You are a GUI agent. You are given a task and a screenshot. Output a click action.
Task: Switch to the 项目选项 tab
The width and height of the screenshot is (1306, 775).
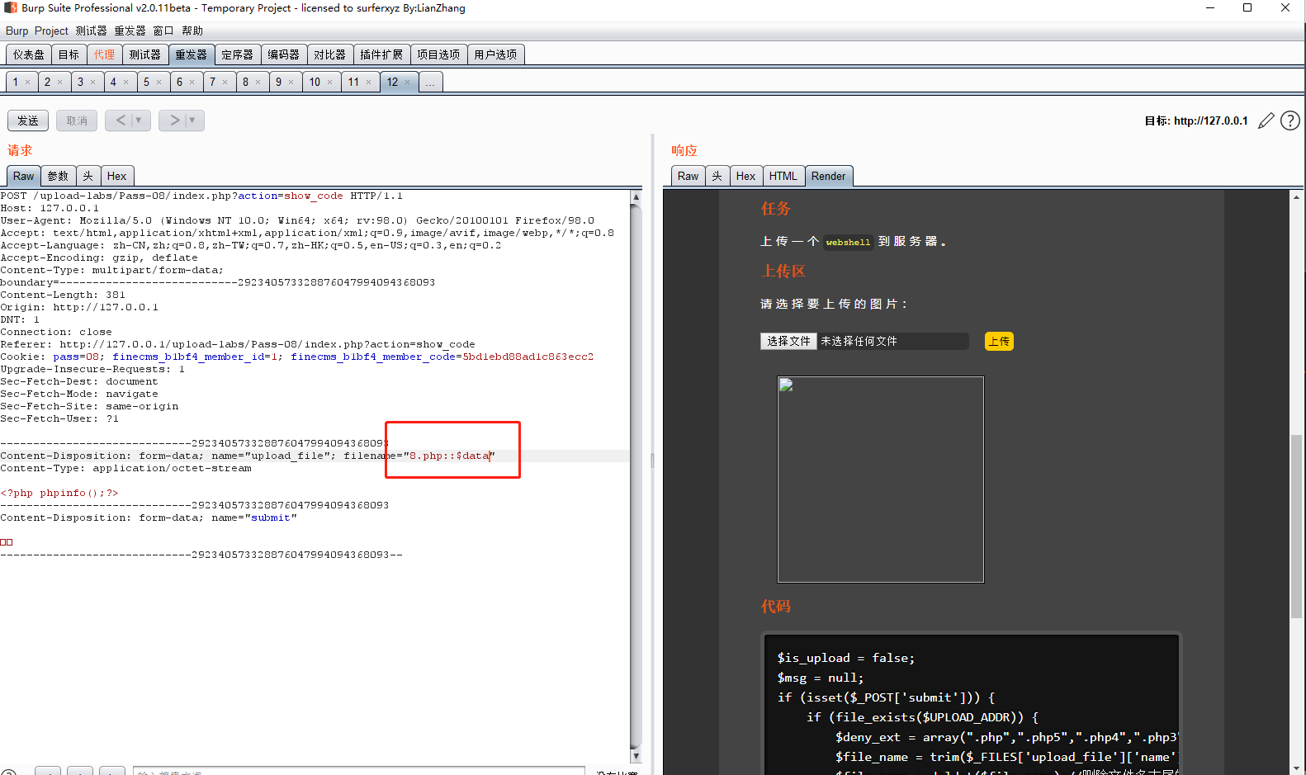pos(438,54)
